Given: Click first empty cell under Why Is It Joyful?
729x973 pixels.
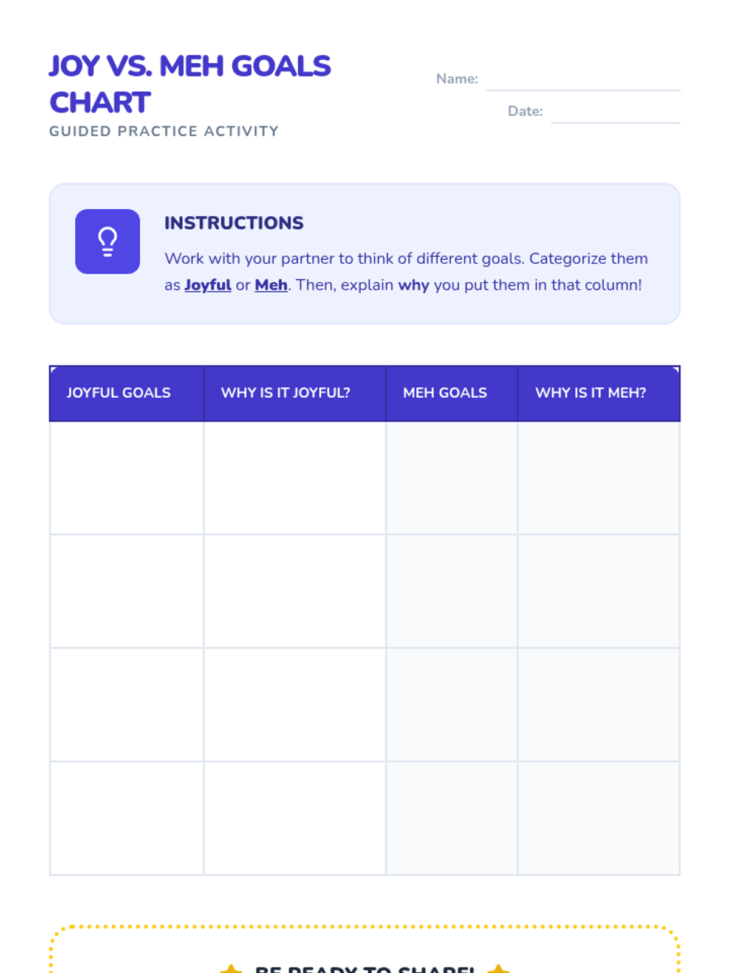Looking at the screenshot, I should [295, 478].
